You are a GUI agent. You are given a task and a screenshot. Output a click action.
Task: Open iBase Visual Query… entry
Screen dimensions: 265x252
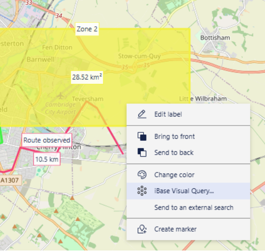tap(188, 191)
